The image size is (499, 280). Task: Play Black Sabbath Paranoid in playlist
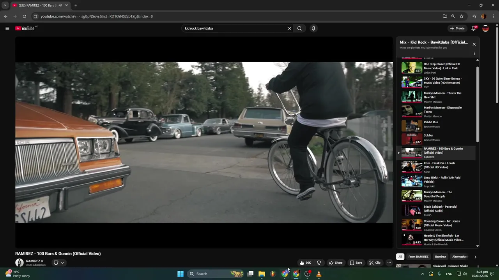436,210
